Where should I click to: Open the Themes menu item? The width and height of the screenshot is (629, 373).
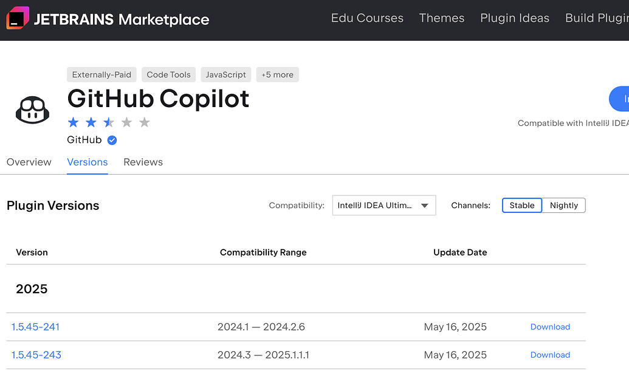coord(442,18)
